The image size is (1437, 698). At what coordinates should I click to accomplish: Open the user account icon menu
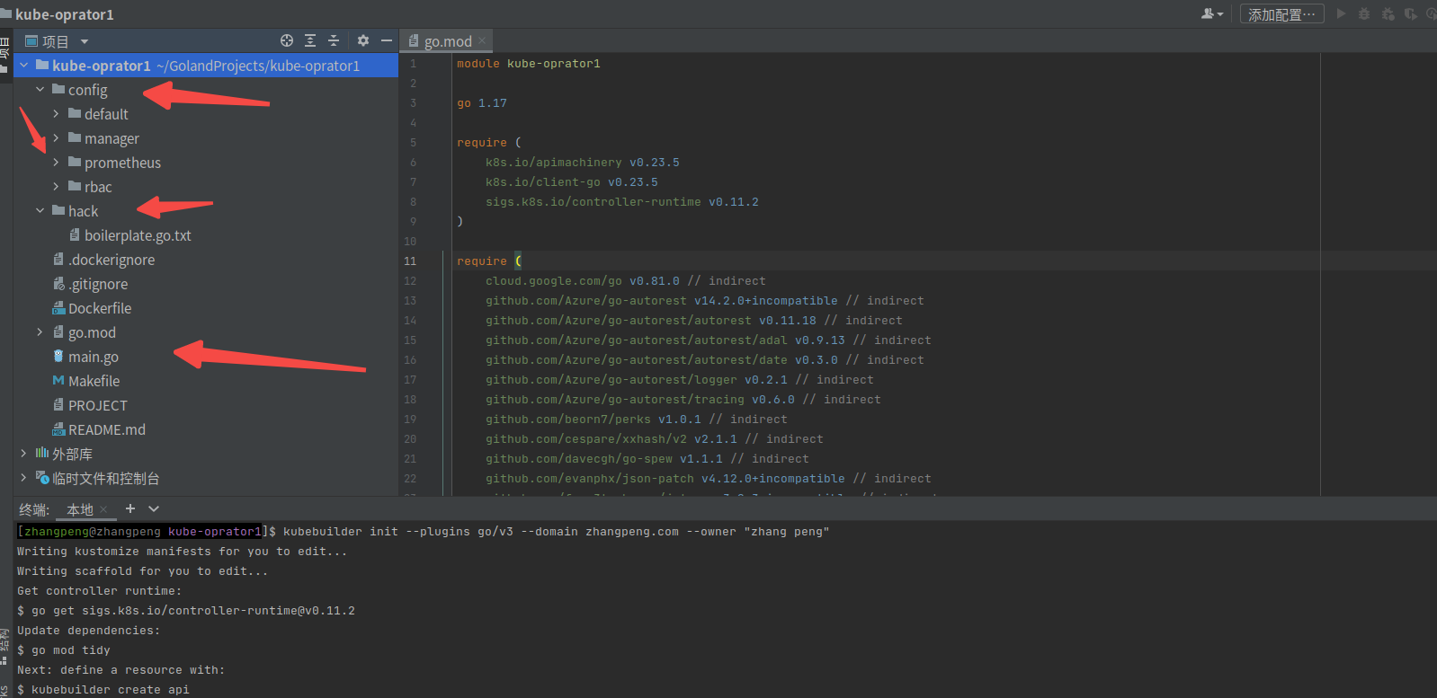[x=1211, y=13]
